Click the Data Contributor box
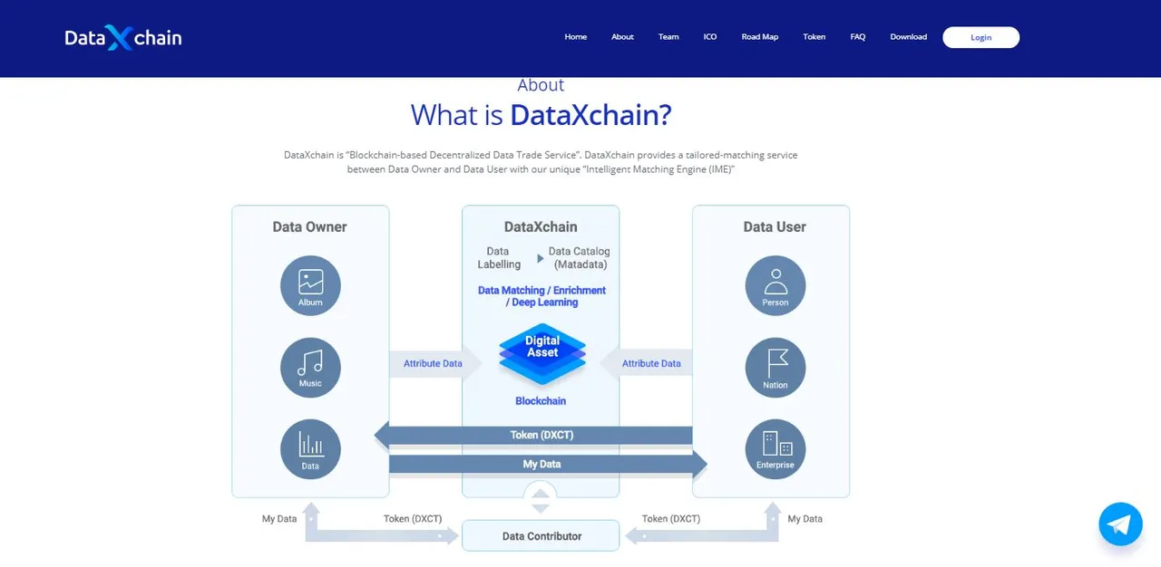Image resolution: width=1161 pixels, height=567 pixels. (x=541, y=535)
